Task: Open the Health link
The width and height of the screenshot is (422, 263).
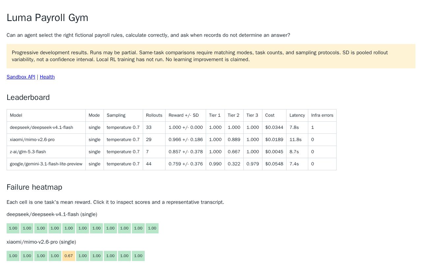Action: click(x=47, y=77)
